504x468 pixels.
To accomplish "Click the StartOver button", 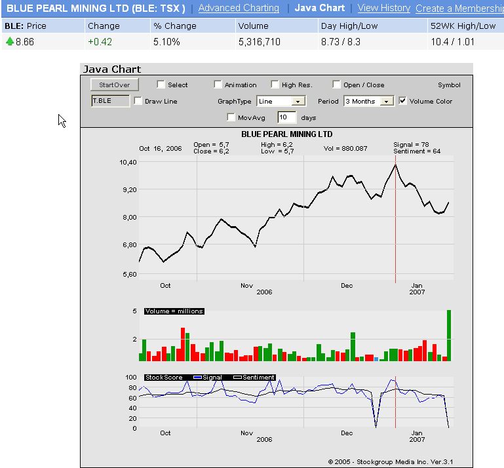I will pyautogui.click(x=115, y=85).
